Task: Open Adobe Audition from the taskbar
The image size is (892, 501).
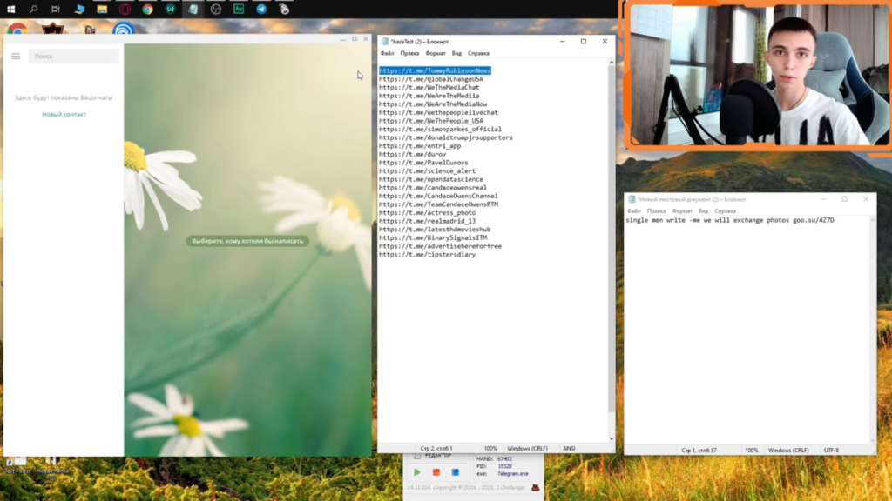Action: [239, 9]
